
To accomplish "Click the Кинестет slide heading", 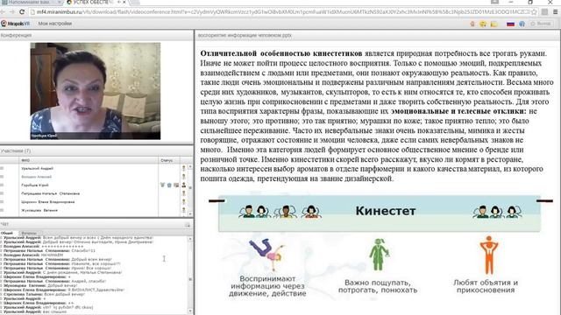I will [386, 211].
